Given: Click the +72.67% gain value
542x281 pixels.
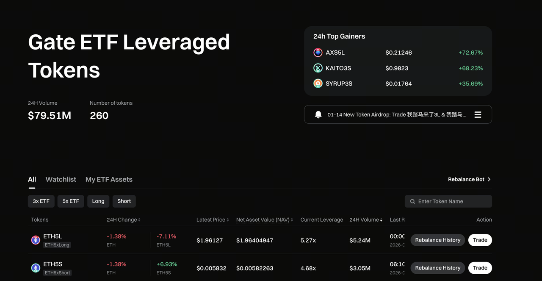Looking at the screenshot, I should tap(471, 53).
